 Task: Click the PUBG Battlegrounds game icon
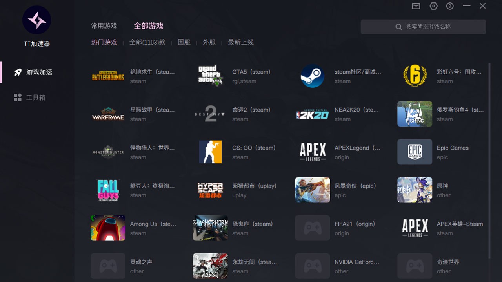tap(108, 76)
